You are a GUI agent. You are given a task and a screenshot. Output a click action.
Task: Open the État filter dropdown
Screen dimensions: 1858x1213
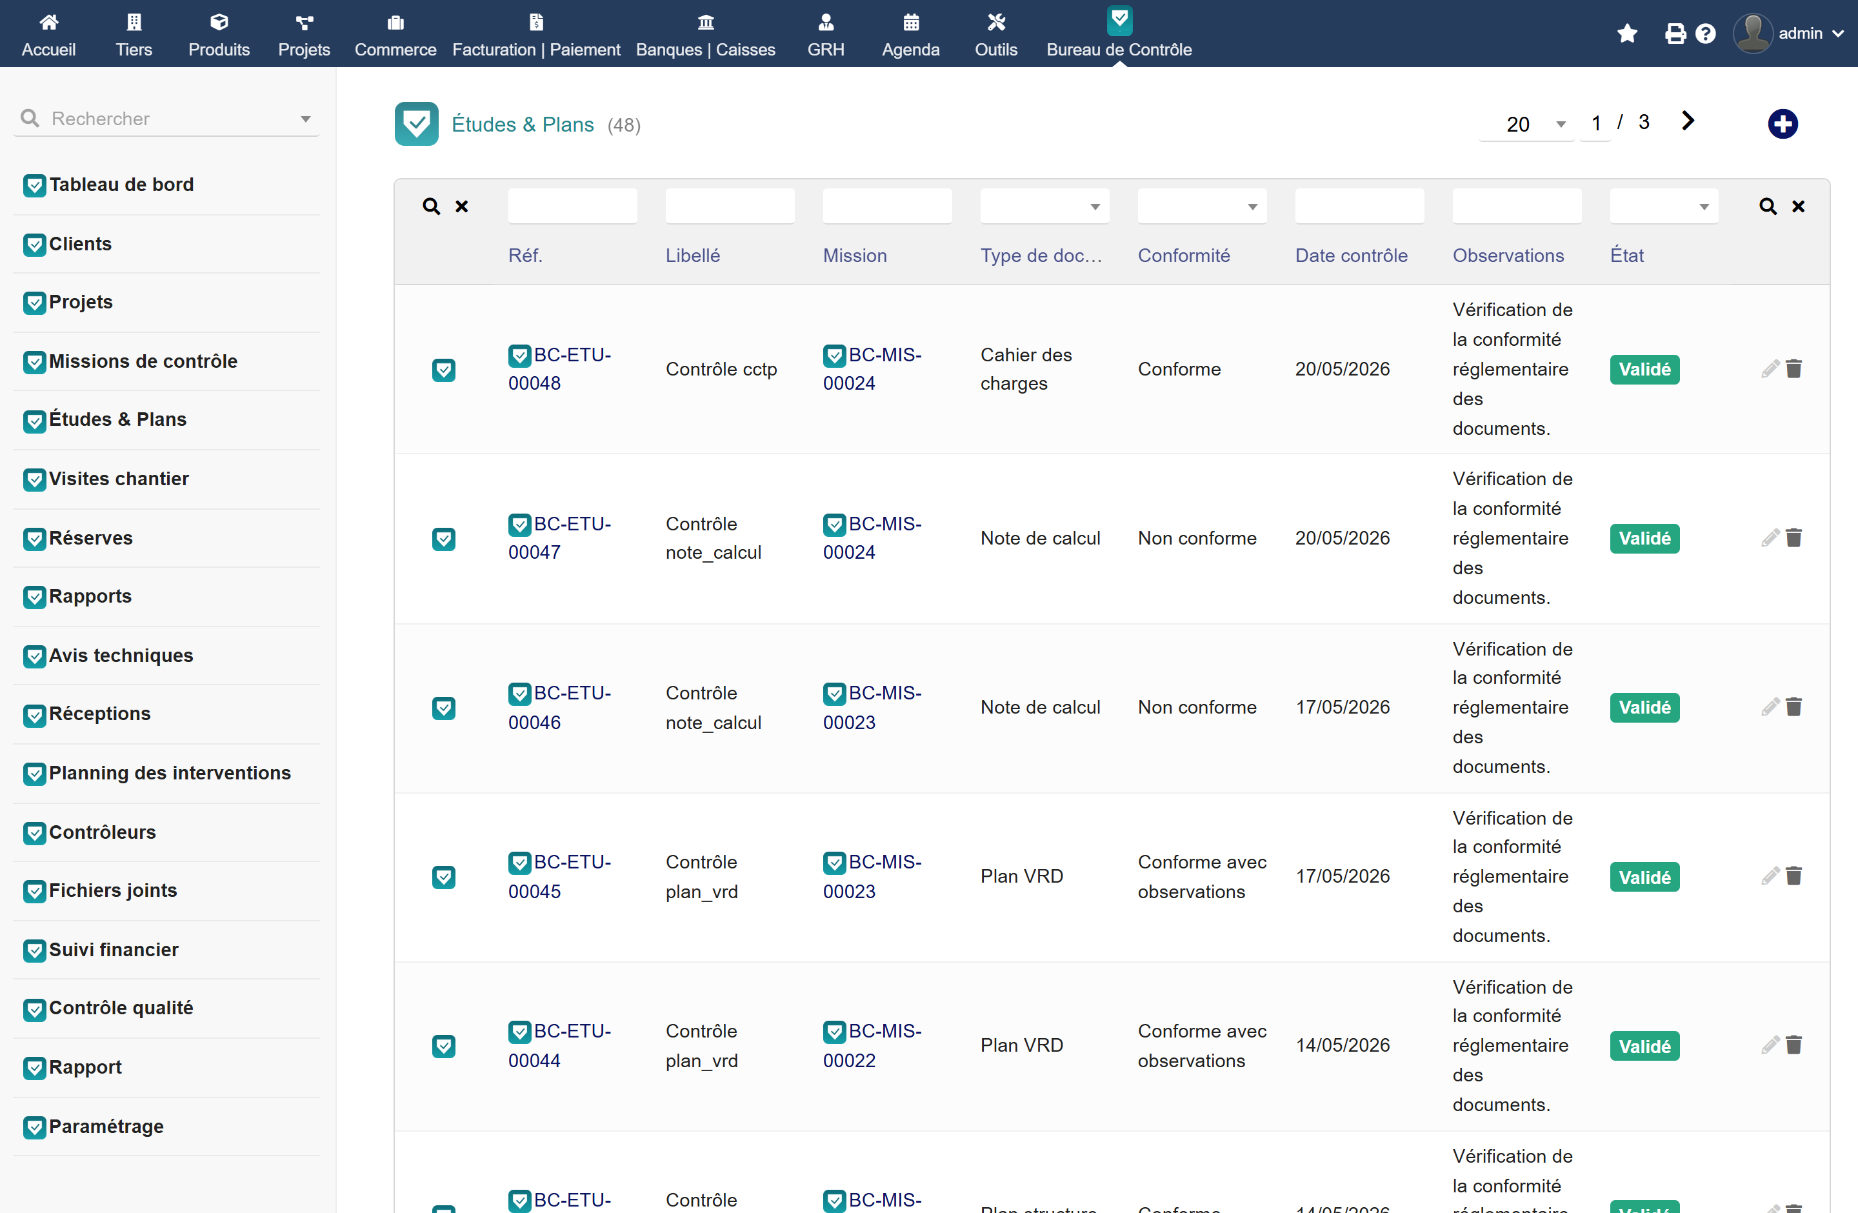tap(1664, 206)
